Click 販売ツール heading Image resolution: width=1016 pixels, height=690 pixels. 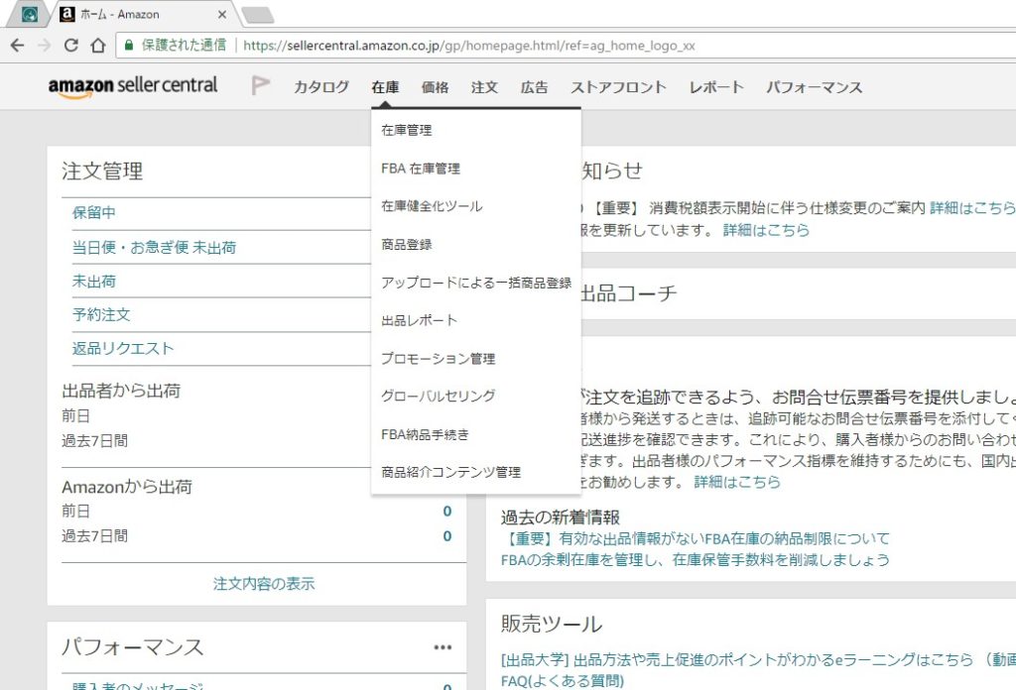(552, 624)
